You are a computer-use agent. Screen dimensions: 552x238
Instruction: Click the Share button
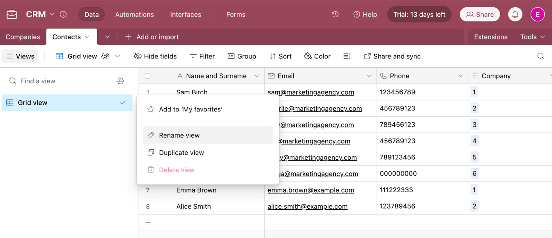(480, 14)
